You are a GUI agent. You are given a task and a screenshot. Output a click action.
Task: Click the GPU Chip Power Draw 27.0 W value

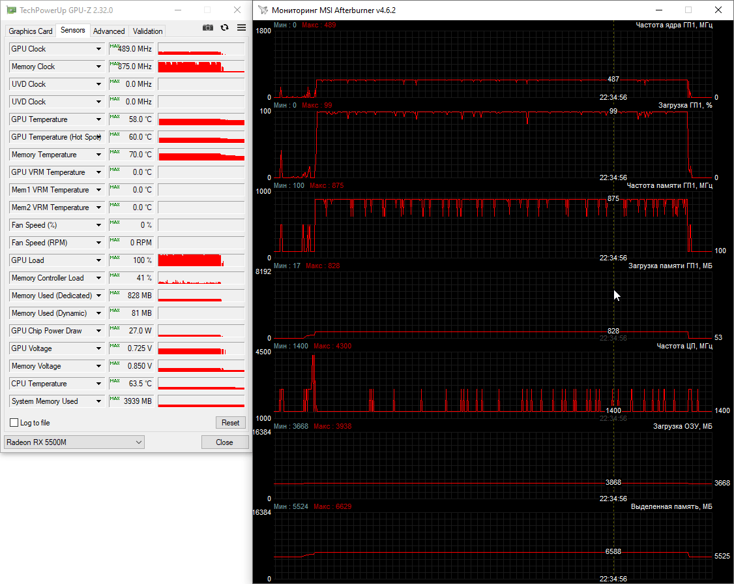tap(132, 331)
